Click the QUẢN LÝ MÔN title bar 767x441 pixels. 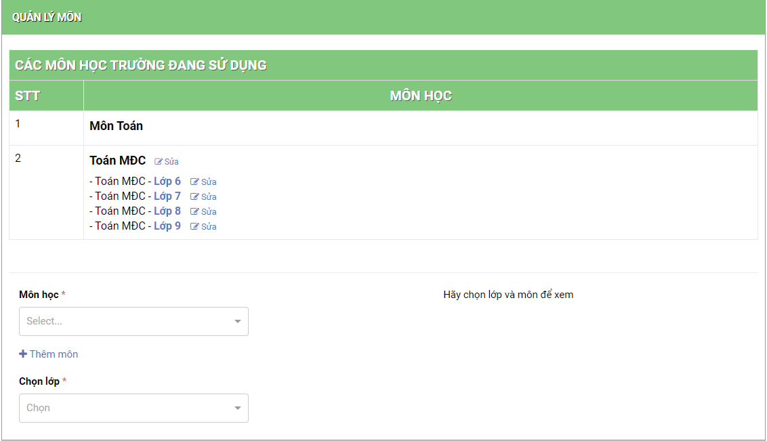coord(47,18)
